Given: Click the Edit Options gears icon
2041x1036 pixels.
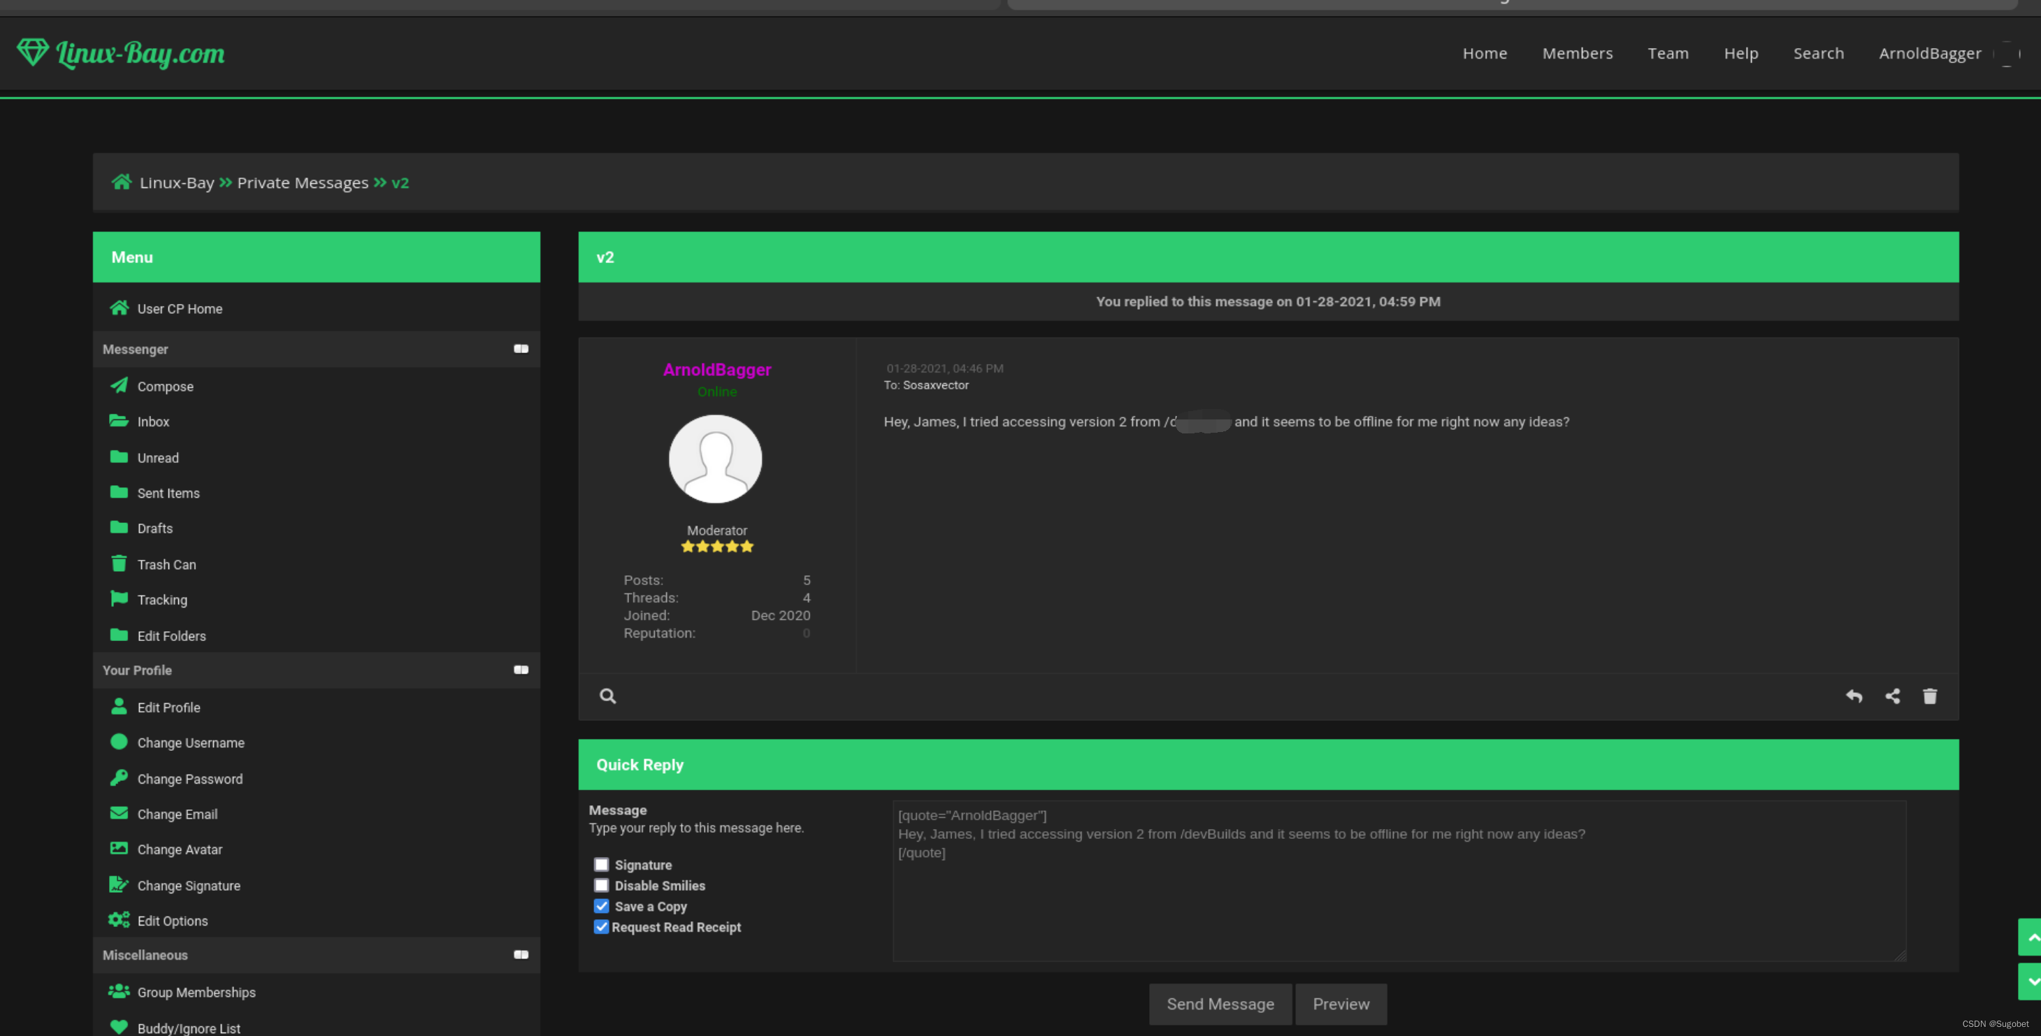Looking at the screenshot, I should coord(119,919).
